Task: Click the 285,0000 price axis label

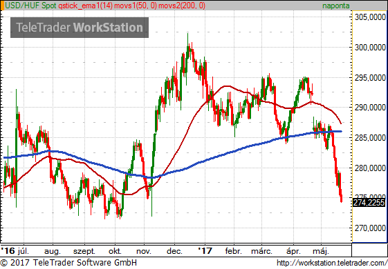Action: 370,138
